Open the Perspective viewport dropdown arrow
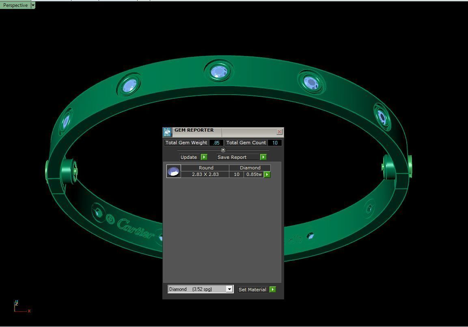Image resolution: width=468 pixels, height=327 pixels. 33,5
